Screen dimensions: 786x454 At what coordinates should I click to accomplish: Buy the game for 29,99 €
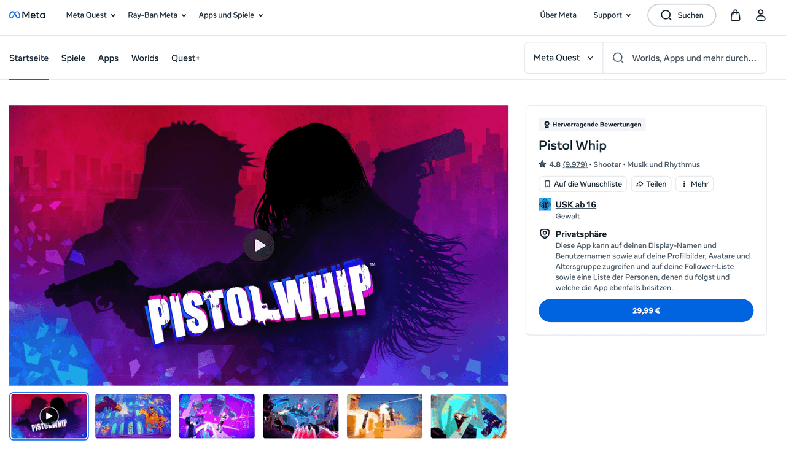click(645, 310)
